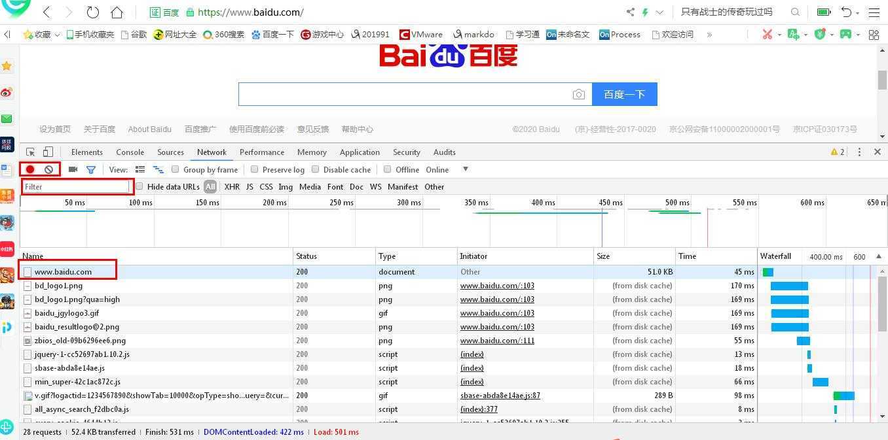
Task: Open the Sources tab
Action: tap(171, 152)
